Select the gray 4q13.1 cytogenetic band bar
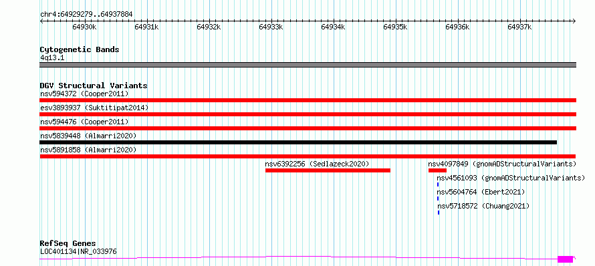Screen dimensions: 595x266 pyautogui.click(x=308, y=65)
